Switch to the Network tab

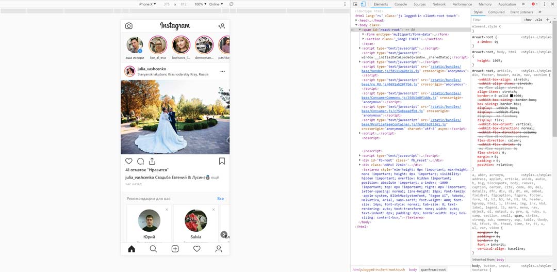point(439,4)
